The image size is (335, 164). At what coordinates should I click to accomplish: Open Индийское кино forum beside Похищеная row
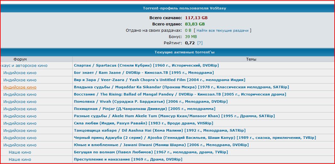(20, 109)
